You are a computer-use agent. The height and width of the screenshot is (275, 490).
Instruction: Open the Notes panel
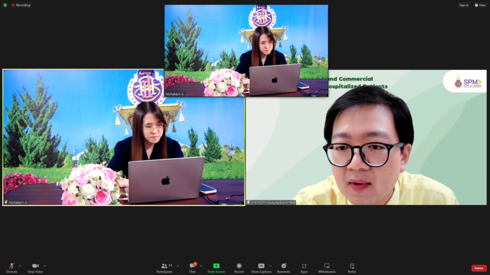click(352, 266)
